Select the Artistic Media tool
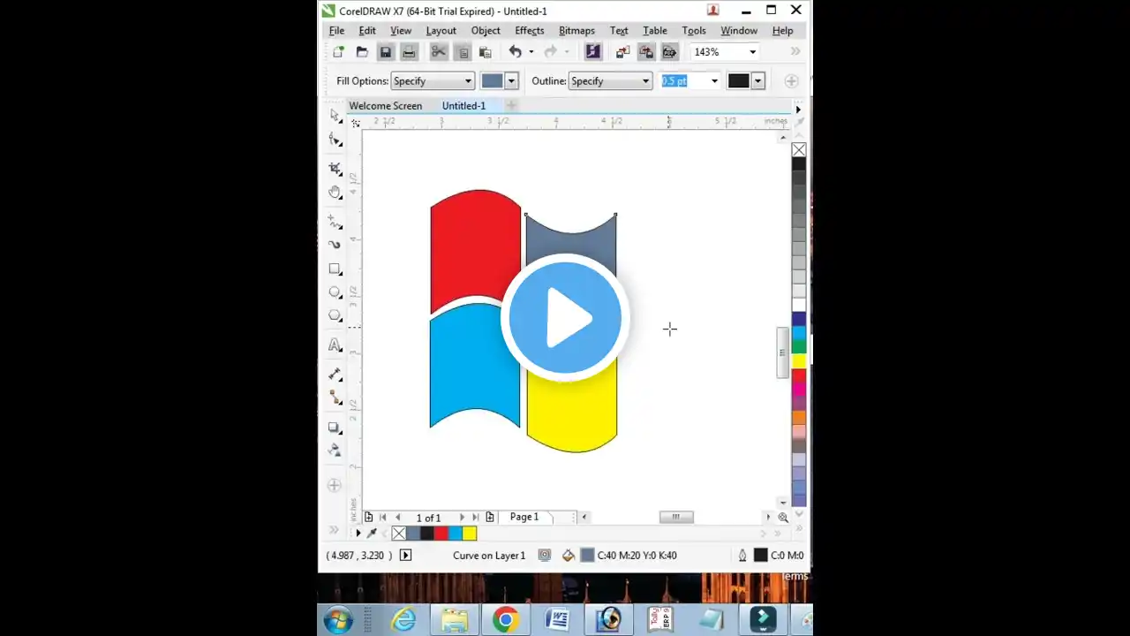The height and width of the screenshot is (636, 1130). tap(335, 245)
